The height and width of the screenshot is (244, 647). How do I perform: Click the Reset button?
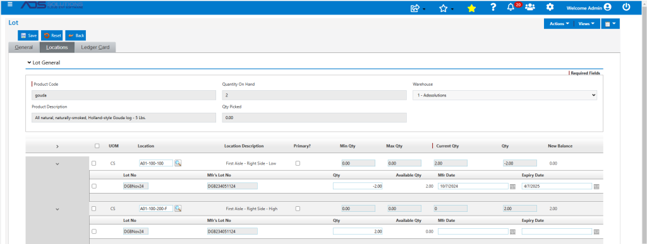[x=52, y=35]
